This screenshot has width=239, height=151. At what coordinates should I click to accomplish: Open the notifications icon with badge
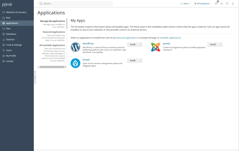pyautogui.click(x=216, y=4)
